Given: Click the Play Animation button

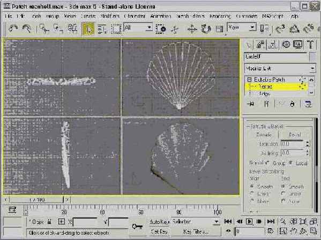Looking at the screenshot, I should (x=249, y=221).
